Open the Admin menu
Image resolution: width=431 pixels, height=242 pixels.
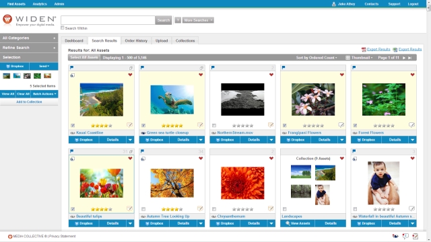tap(59, 4)
